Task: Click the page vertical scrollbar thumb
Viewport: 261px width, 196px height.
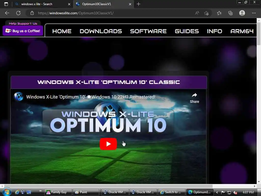Action: click(259, 34)
